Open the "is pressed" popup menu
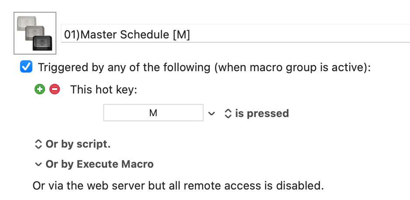The width and height of the screenshot is (410, 200). pyautogui.click(x=257, y=113)
